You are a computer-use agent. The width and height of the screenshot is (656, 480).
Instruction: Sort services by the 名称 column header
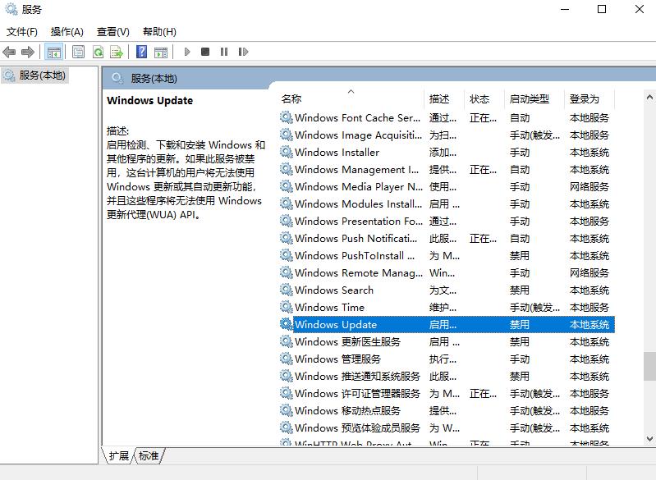(x=291, y=98)
